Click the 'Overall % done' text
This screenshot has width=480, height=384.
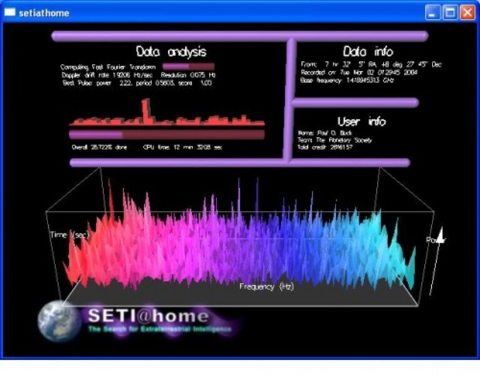99,147
